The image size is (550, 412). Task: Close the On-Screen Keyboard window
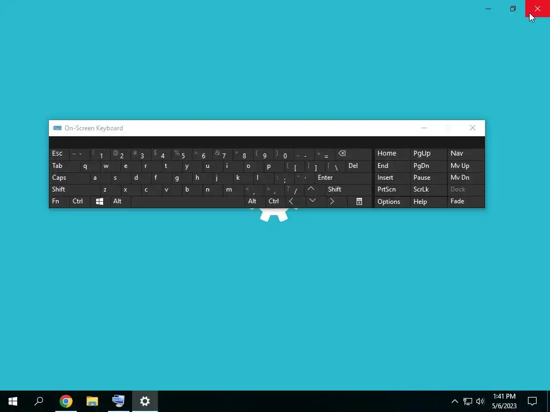[473, 128]
